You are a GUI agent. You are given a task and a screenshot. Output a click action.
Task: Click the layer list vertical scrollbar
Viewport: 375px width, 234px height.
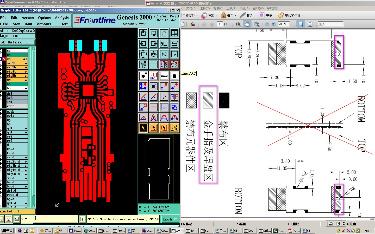coord(34,125)
